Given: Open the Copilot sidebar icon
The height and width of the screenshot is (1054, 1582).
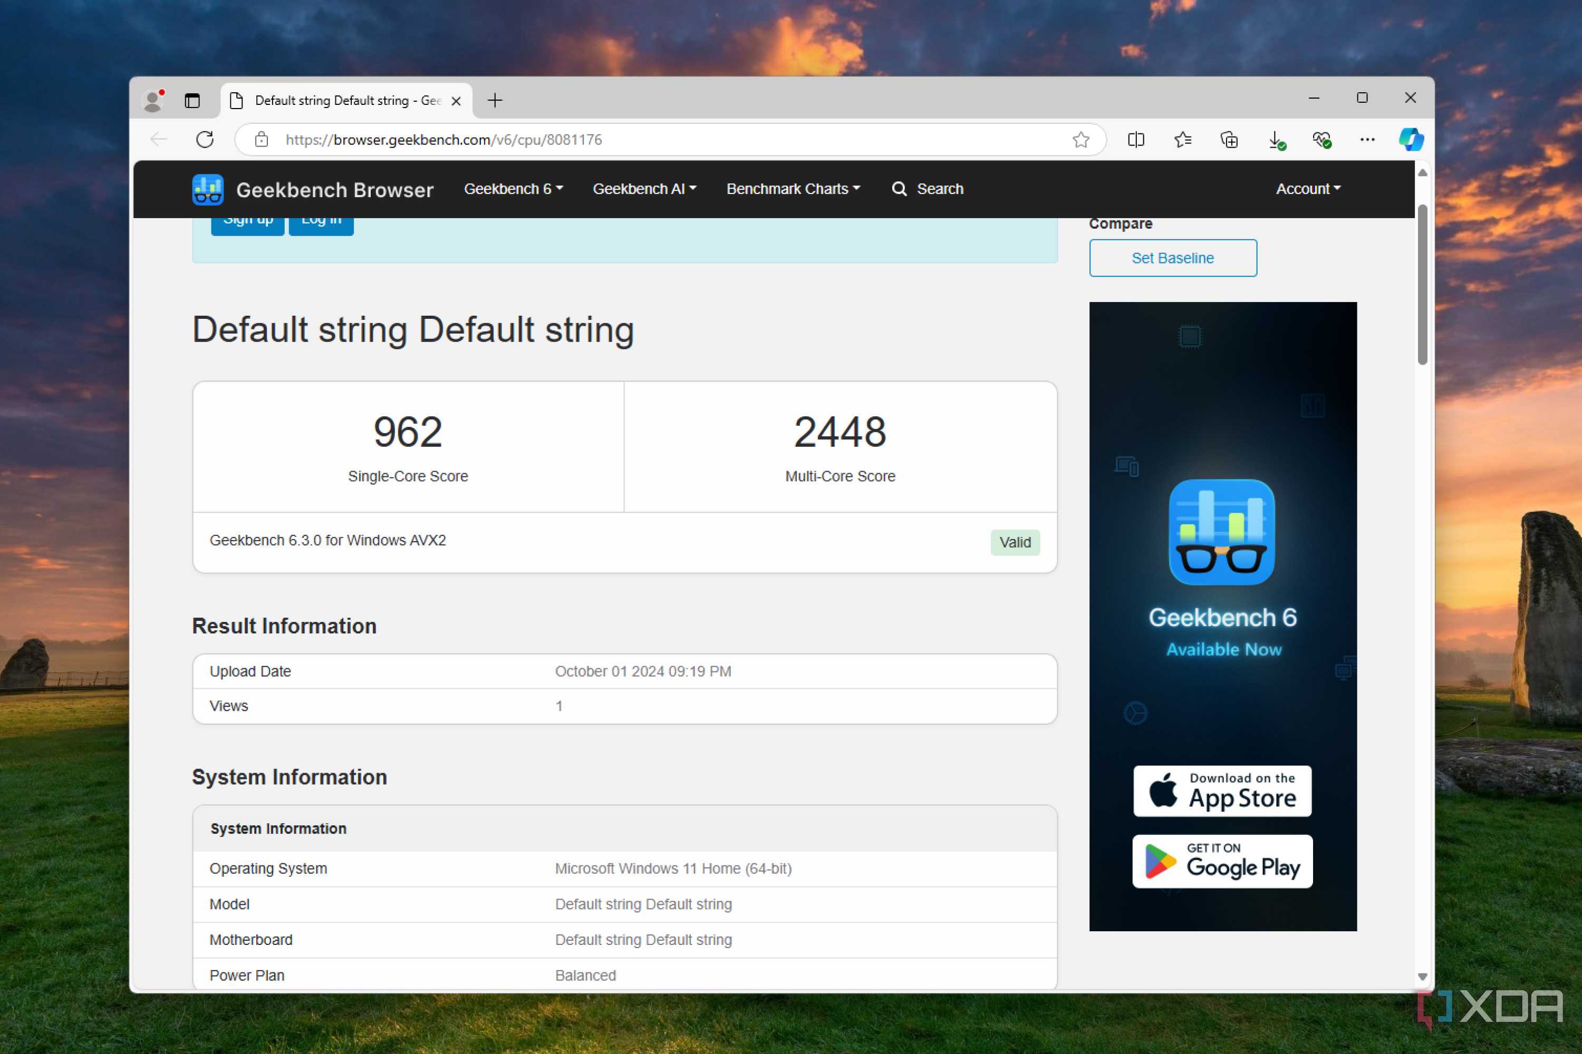Looking at the screenshot, I should (1411, 140).
